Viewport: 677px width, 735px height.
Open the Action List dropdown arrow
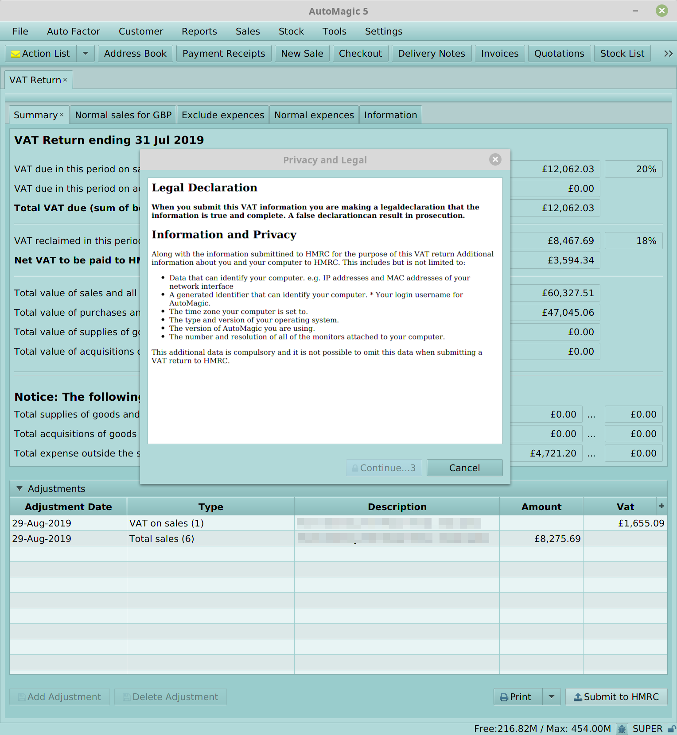(86, 54)
